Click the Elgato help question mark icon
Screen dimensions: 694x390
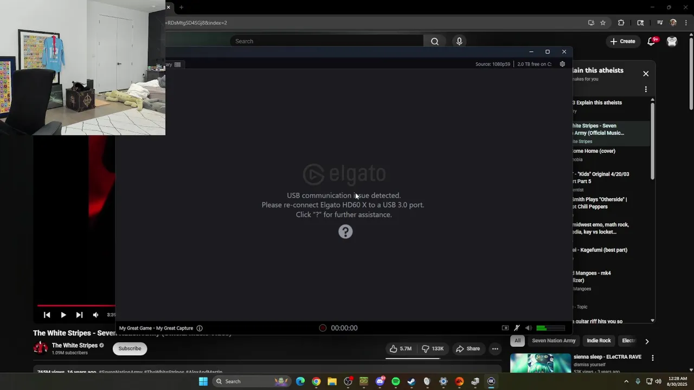pos(345,232)
